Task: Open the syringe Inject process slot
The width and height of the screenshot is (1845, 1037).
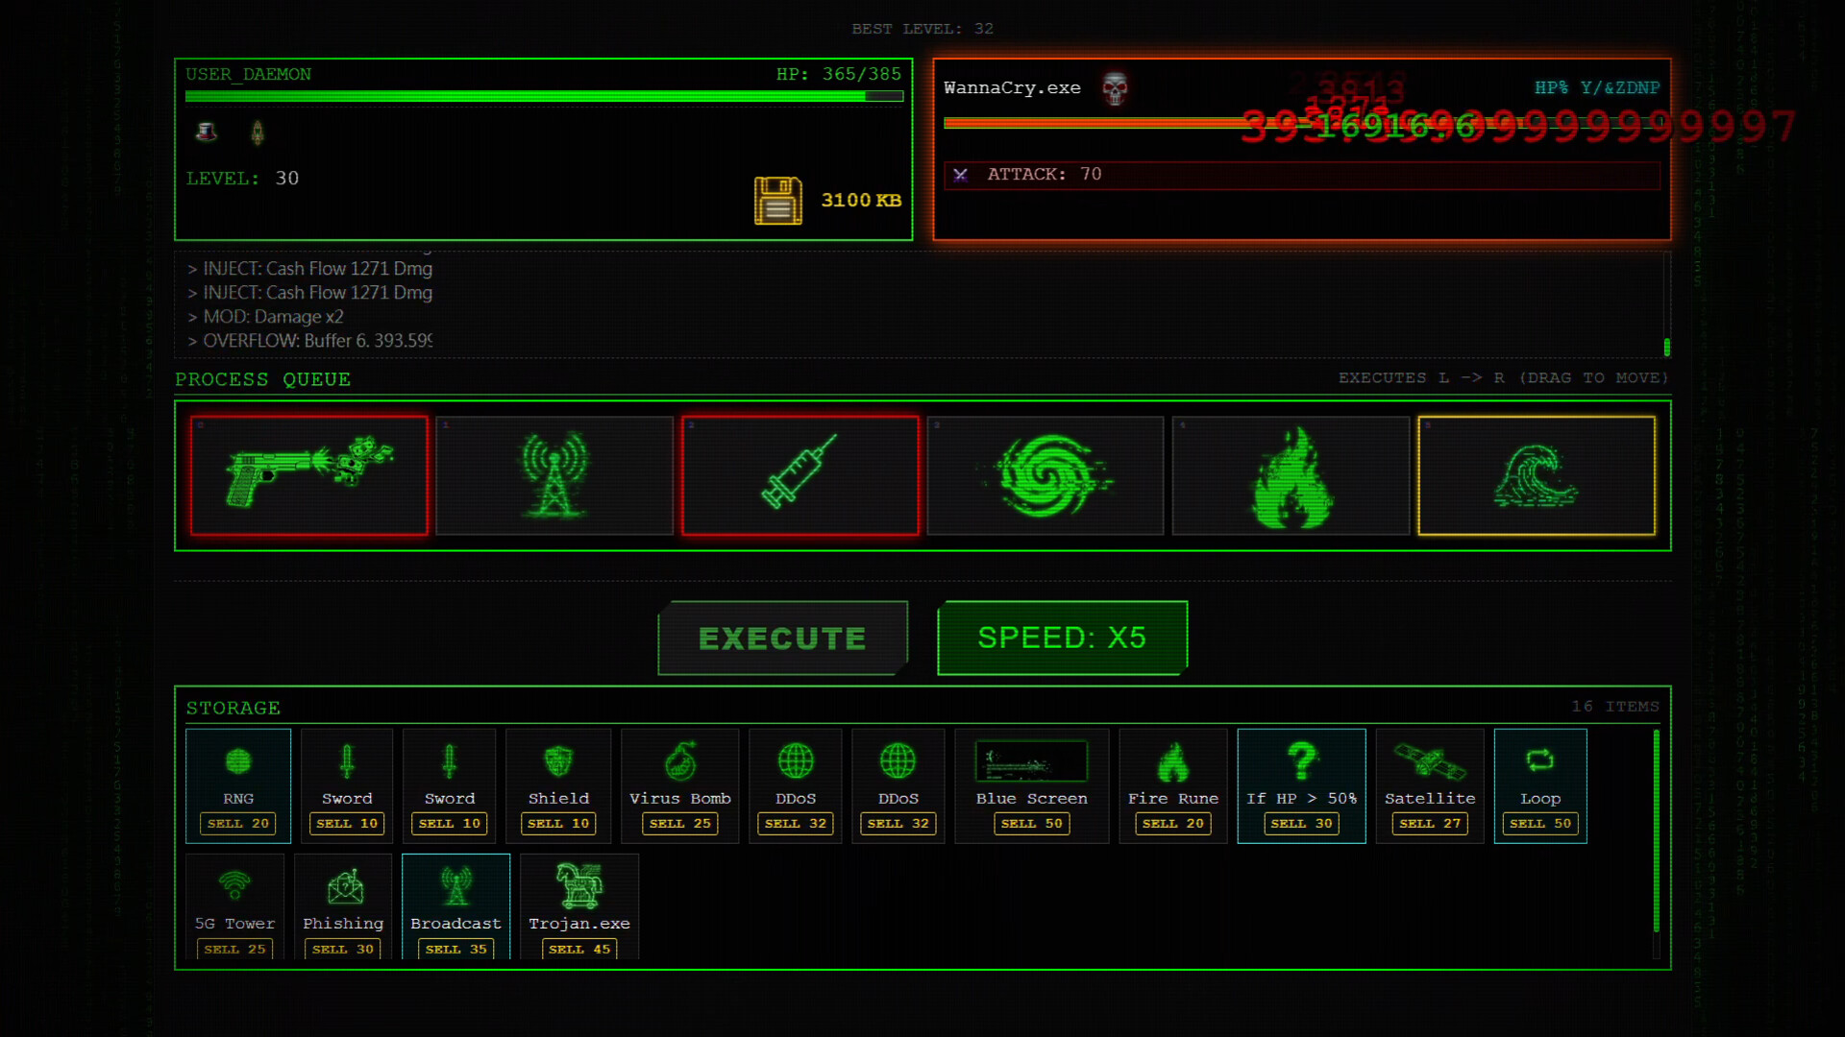Action: [x=800, y=475]
